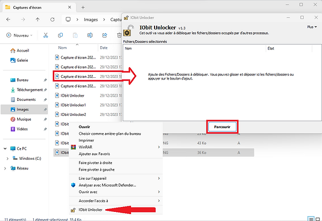The height and width of the screenshot is (221, 322).
Task: Select Imprimer in the context menu
Action: (115, 141)
